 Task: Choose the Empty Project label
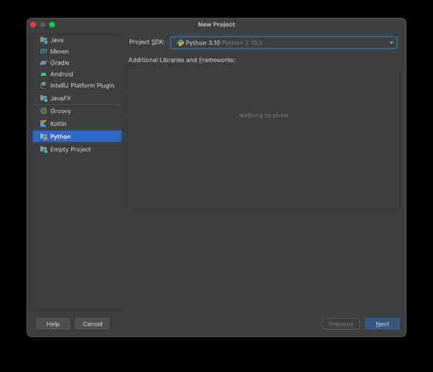tap(70, 149)
